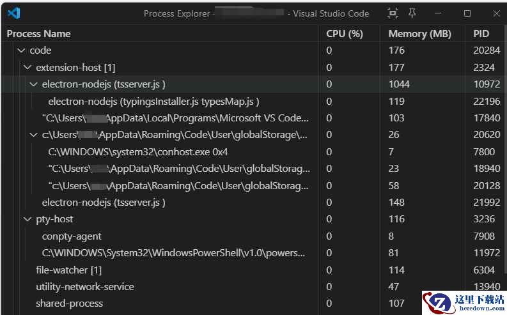Collapse the electron-nodejs (tsserver.js) 1044 MB node
The image size is (507, 315).
click(x=34, y=84)
